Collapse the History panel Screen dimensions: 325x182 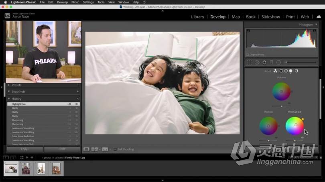click(9, 99)
